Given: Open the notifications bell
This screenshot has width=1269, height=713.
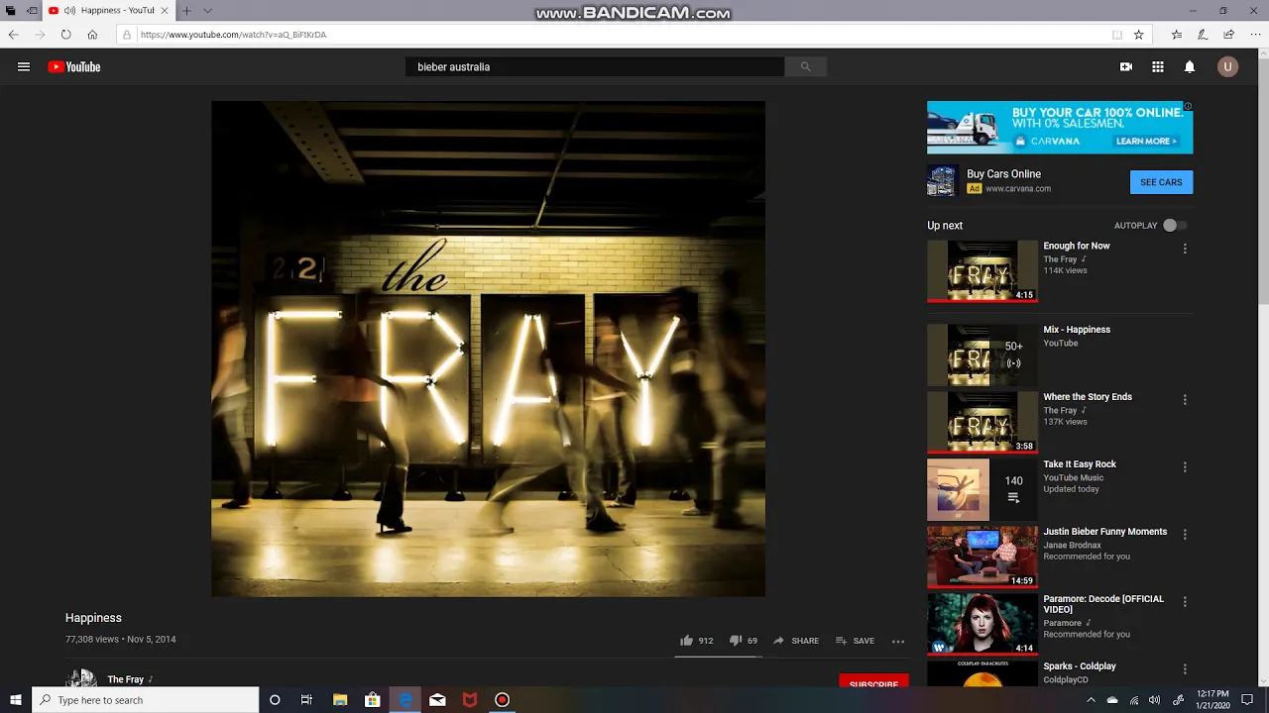Looking at the screenshot, I should (x=1190, y=67).
